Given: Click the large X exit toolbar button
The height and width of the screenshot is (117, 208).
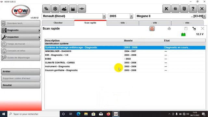Looking at the screenshot, I should pos(202,9).
